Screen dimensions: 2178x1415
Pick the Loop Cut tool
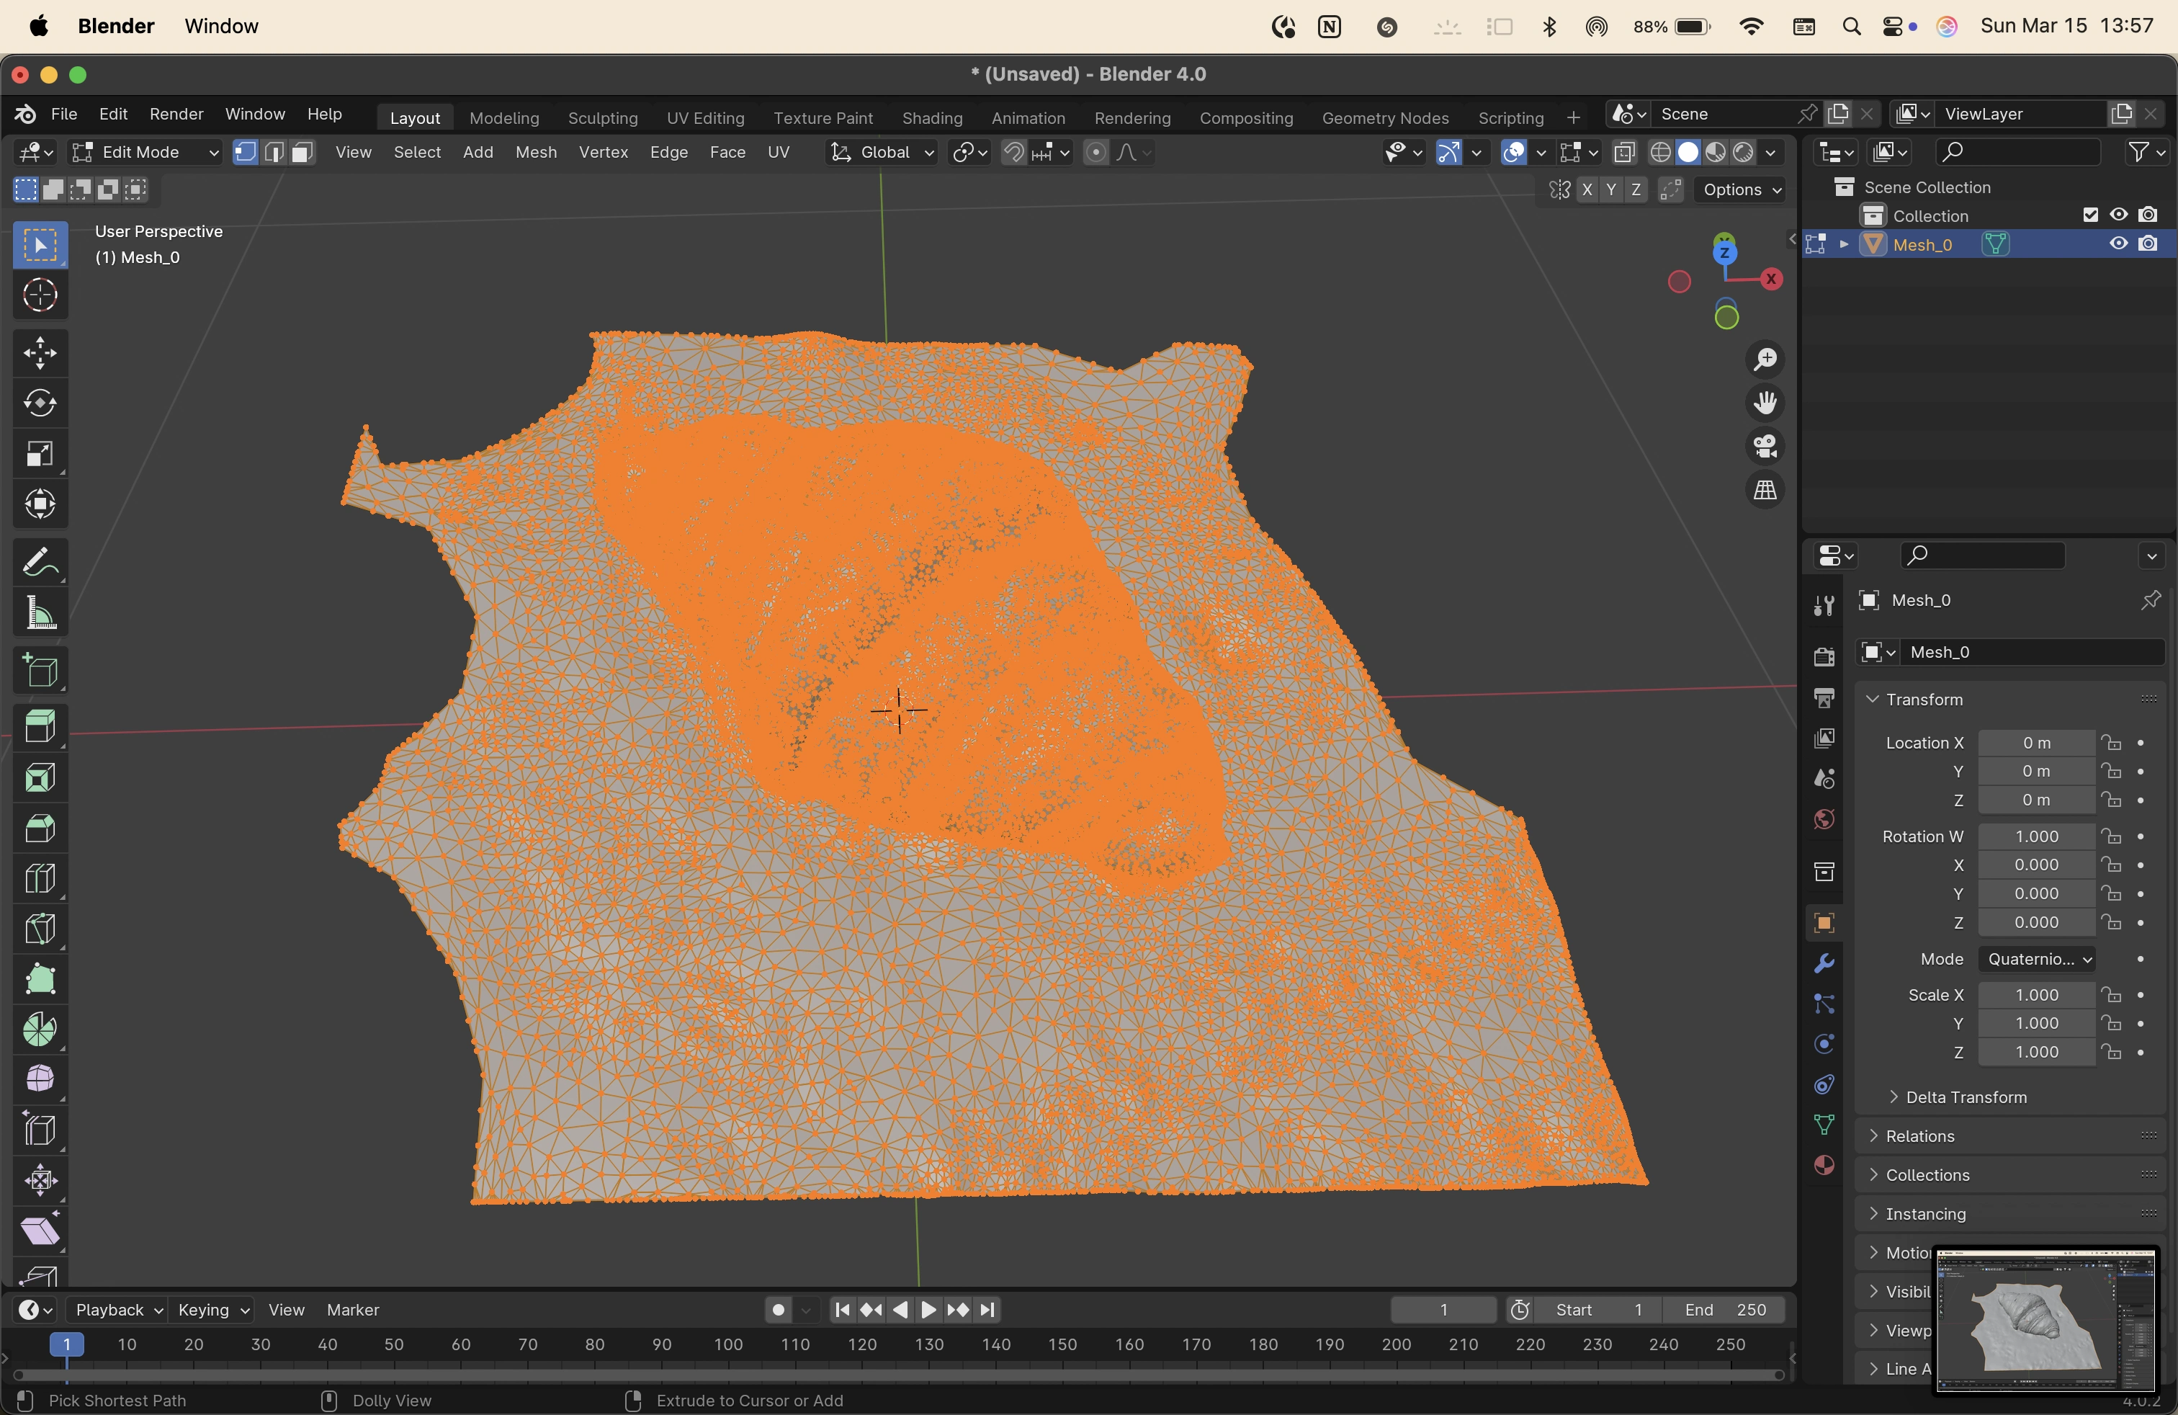coord(40,879)
